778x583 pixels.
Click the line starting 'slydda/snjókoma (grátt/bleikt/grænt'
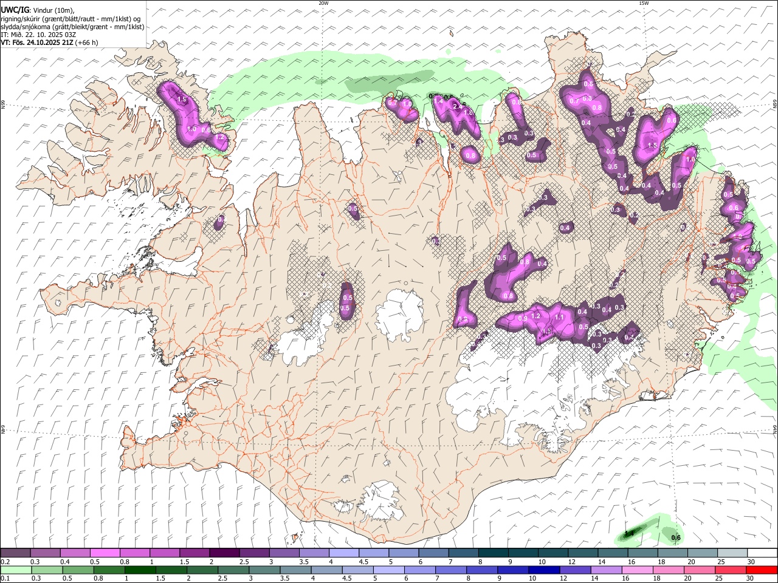(x=72, y=27)
